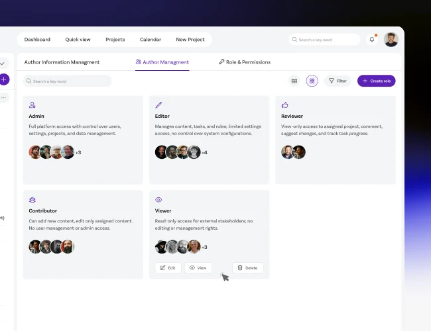Show the +3 more Viewer members
Image resolution: width=431 pixels, height=331 pixels.
click(x=204, y=248)
